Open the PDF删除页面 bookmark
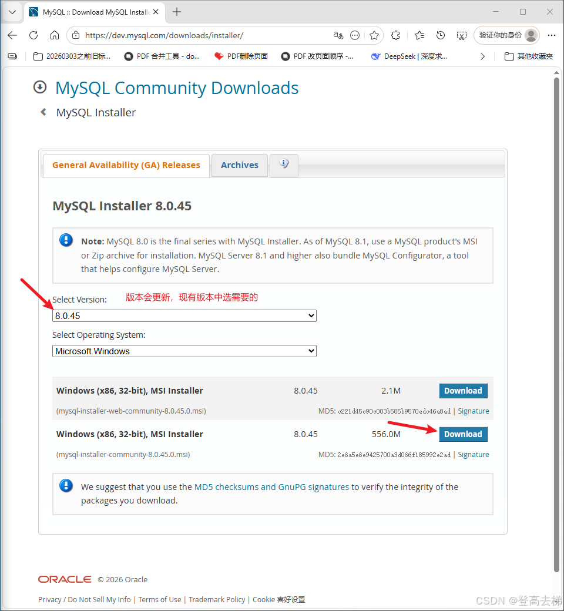Viewport: 564px width, 611px height. 241,56
